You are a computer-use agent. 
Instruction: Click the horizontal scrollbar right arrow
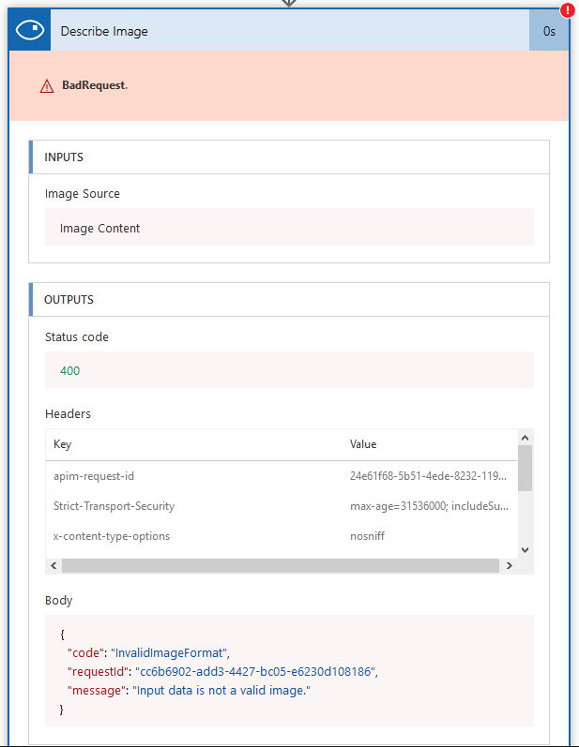pyautogui.click(x=509, y=566)
